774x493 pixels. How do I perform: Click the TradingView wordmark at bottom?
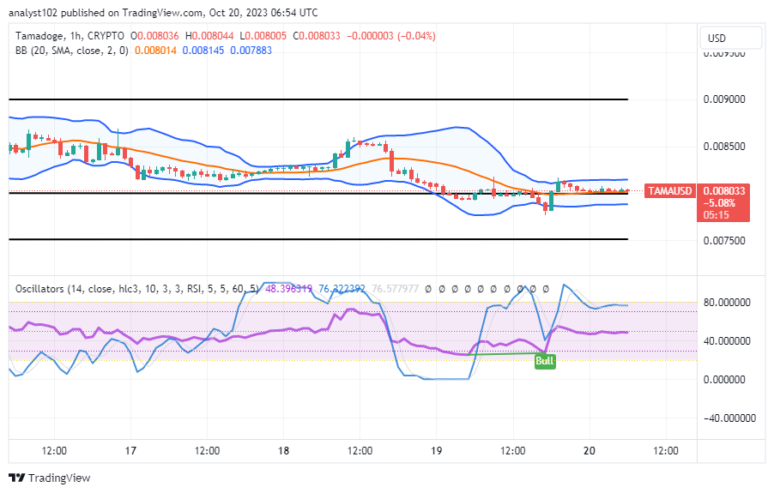point(59,478)
